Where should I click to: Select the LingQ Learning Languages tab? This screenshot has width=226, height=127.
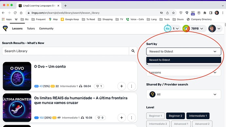39,6
